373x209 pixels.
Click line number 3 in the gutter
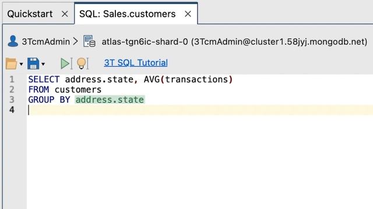(x=12, y=99)
